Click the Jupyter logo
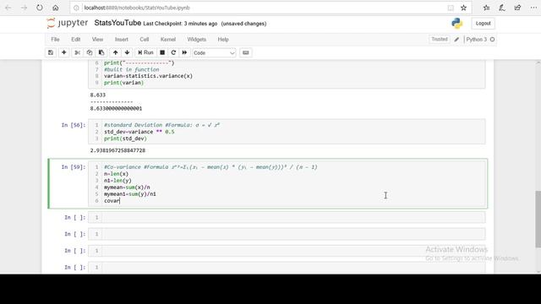Viewport: 541px width, 304px height. 68,23
